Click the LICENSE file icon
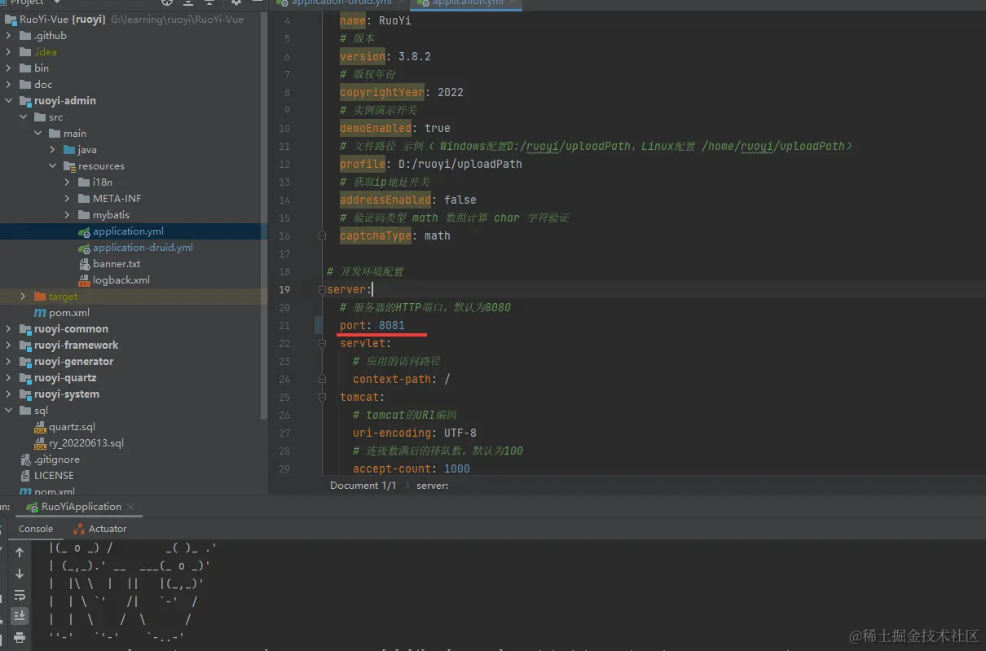 click(25, 476)
